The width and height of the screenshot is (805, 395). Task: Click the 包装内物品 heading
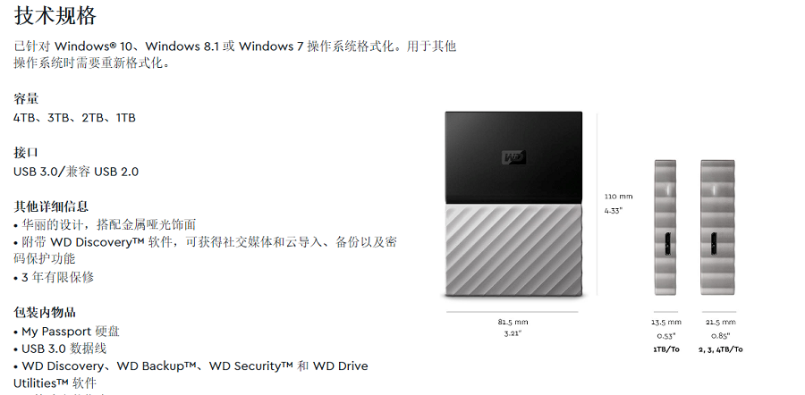pyautogui.click(x=45, y=313)
